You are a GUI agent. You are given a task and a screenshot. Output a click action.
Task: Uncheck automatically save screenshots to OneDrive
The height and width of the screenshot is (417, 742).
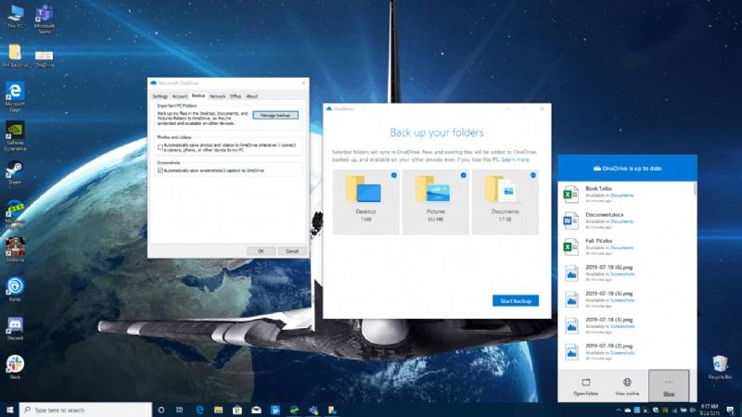pos(160,171)
